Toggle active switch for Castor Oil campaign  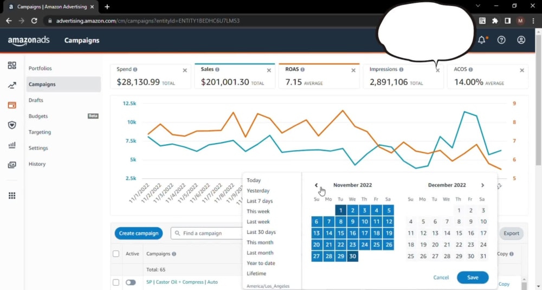pos(131,282)
